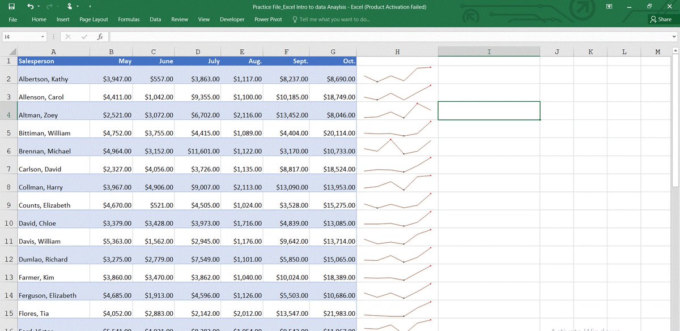Select cell with Albertson, Kathy
Screen dimensions: 680x331
point(53,75)
